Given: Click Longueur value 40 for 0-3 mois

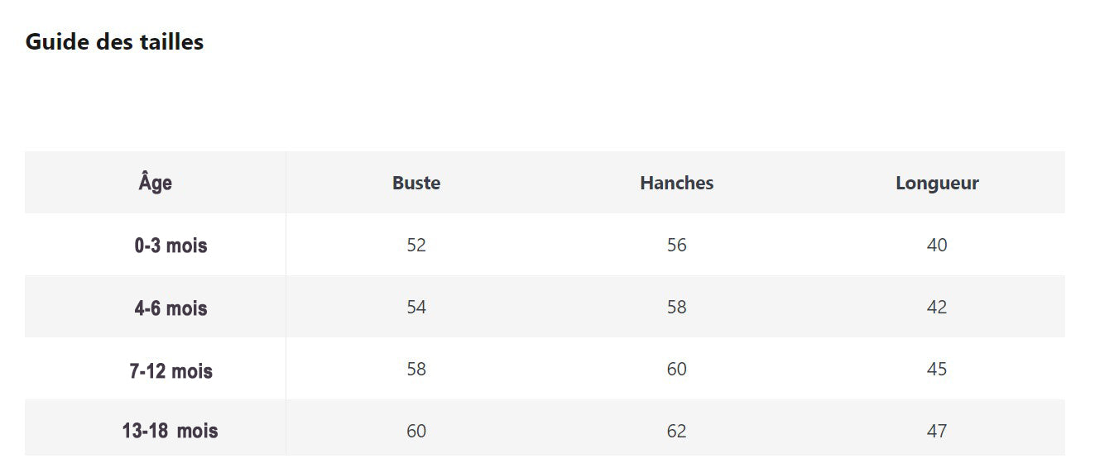Looking at the screenshot, I should tap(937, 246).
